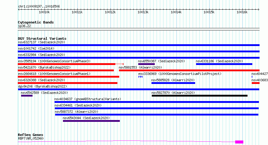This screenshot has height=145, width=268.
Task: Click the 10015k ruler label
Action: click(x=209, y=12)
